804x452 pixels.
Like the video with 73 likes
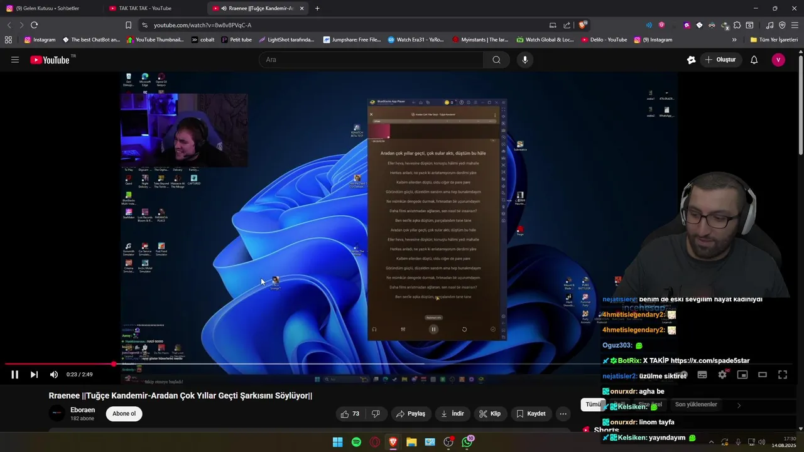(350, 414)
